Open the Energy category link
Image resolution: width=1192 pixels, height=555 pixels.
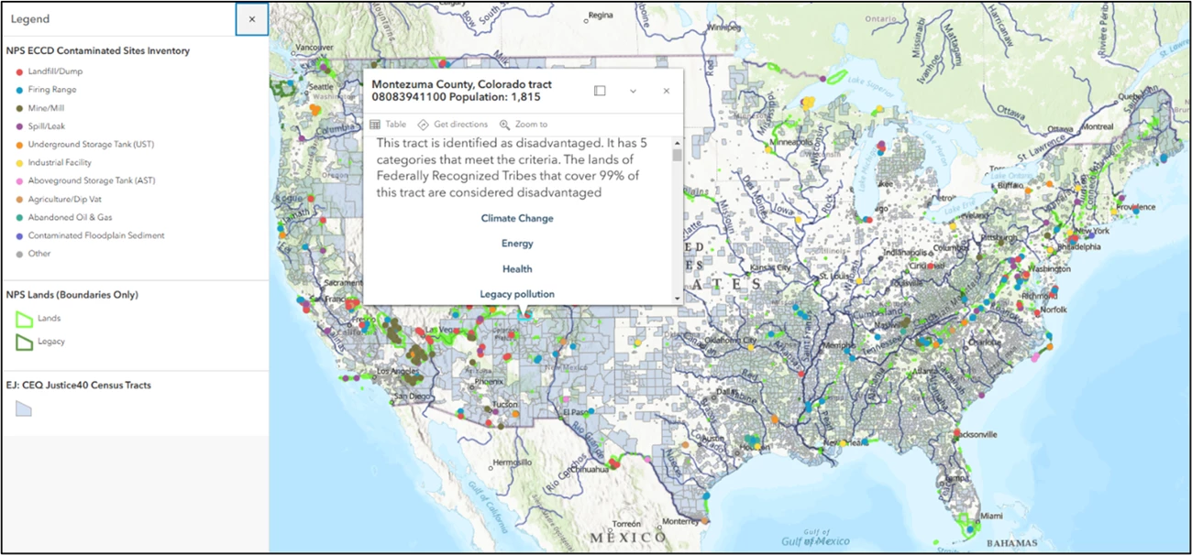pos(517,244)
